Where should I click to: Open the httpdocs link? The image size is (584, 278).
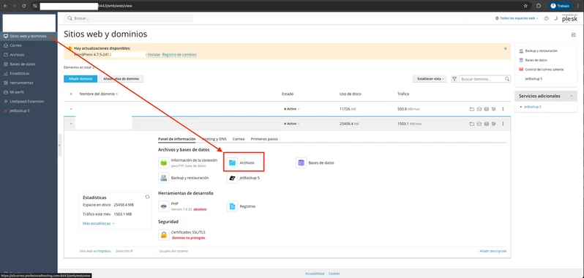click(x=104, y=251)
